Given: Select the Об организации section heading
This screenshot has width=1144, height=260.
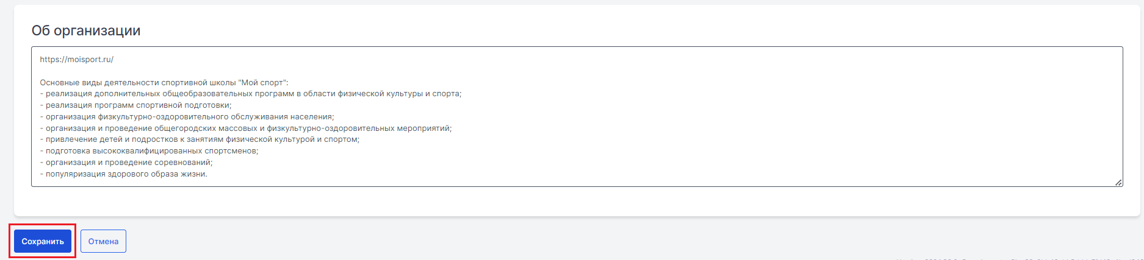Looking at the screenshot, I should pos(86,30).
